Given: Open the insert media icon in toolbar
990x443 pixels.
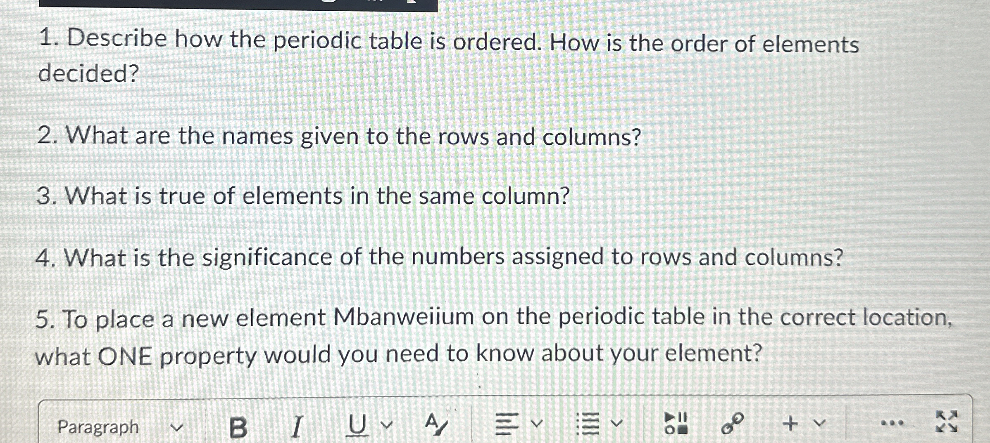Looking at the screenshot, I should [x=676, y=423].
